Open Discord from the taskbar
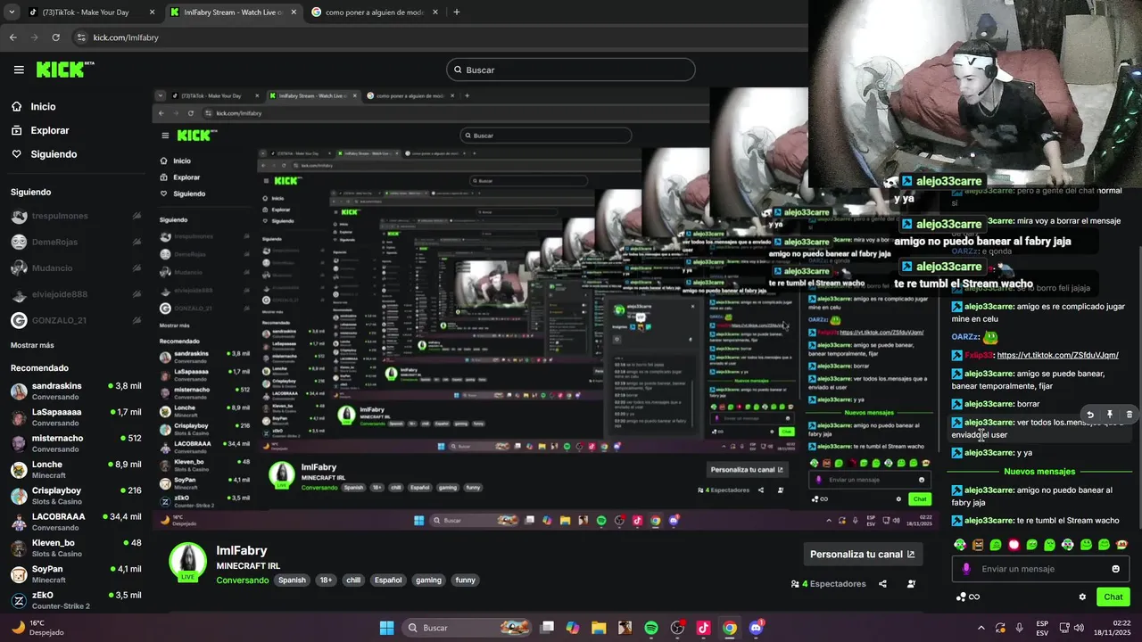Viewport: 1142px width, 642px height. point(757,628)
